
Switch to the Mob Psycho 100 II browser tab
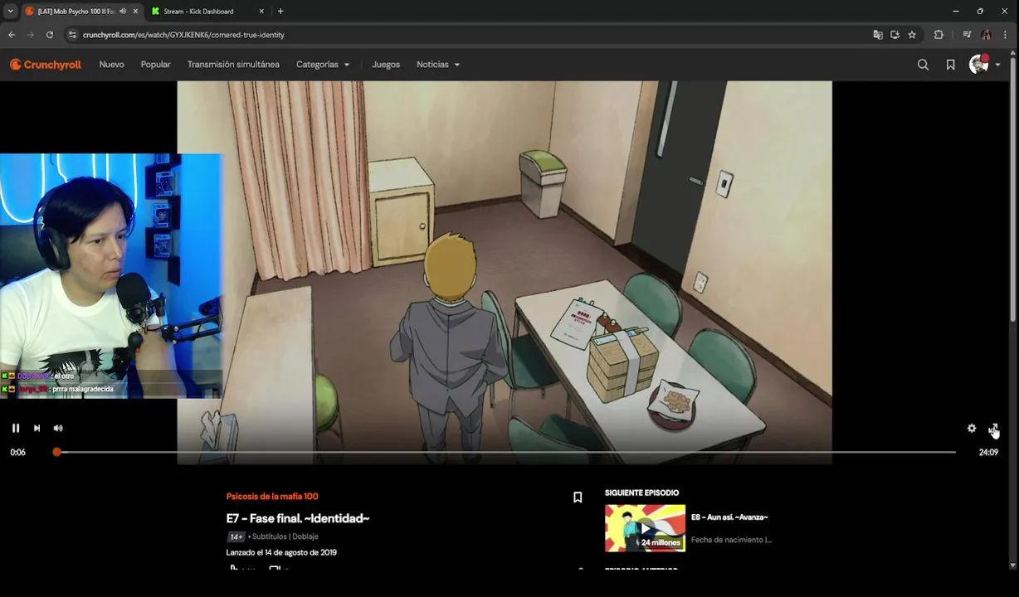click(76, 12)
